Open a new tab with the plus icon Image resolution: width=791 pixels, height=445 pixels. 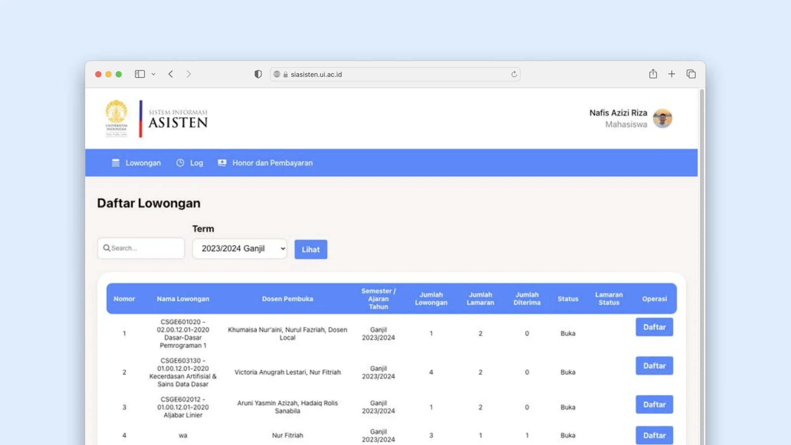click(672, 74)
